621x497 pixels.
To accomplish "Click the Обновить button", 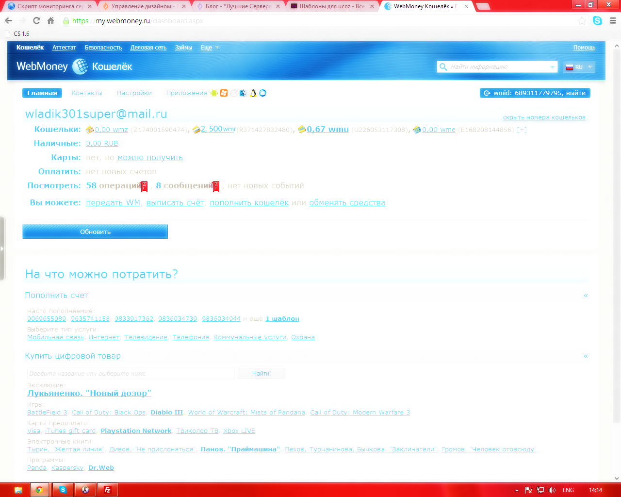I will coord(95,232).
